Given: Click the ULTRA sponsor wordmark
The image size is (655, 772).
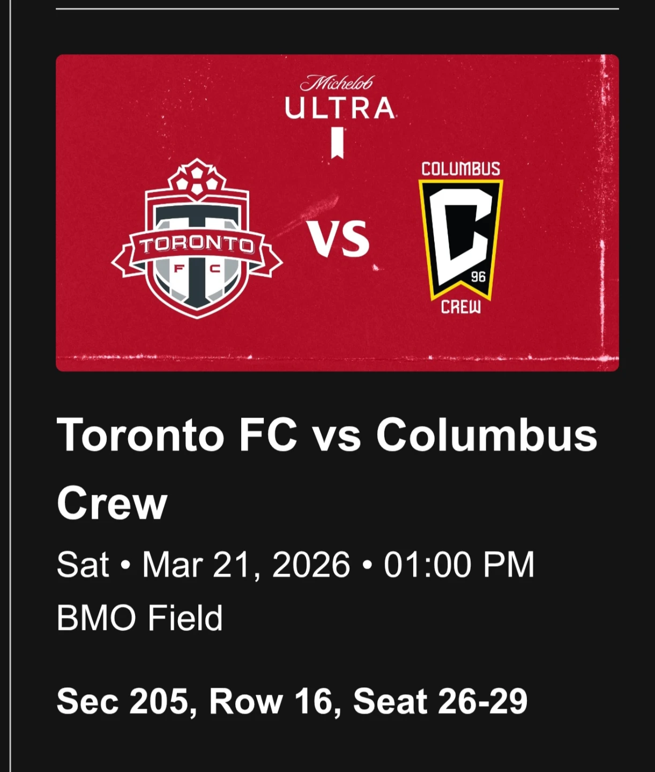Looking at the screenshot, I should tap(340, 109).
